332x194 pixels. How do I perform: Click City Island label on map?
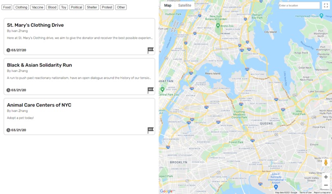tap(270, 32)
